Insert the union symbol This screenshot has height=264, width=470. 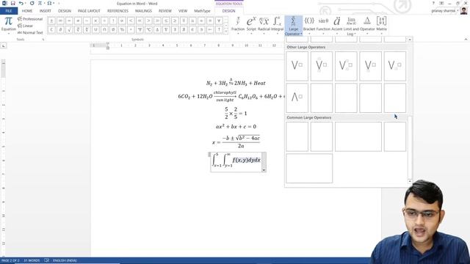(95, 29)
